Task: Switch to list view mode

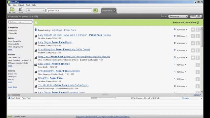Action: [193, 16]
